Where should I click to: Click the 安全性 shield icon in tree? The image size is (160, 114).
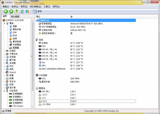tap(7, 81)
